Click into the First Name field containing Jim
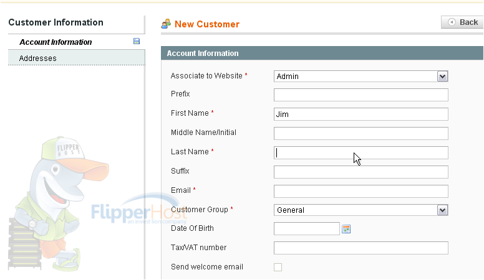The image size is (484, 280). tap(361, 114)
